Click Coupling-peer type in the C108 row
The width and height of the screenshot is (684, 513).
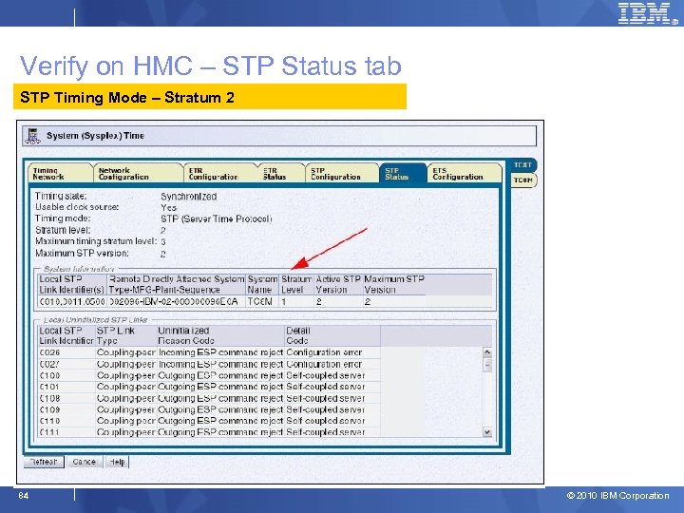(x=126, y=398)
